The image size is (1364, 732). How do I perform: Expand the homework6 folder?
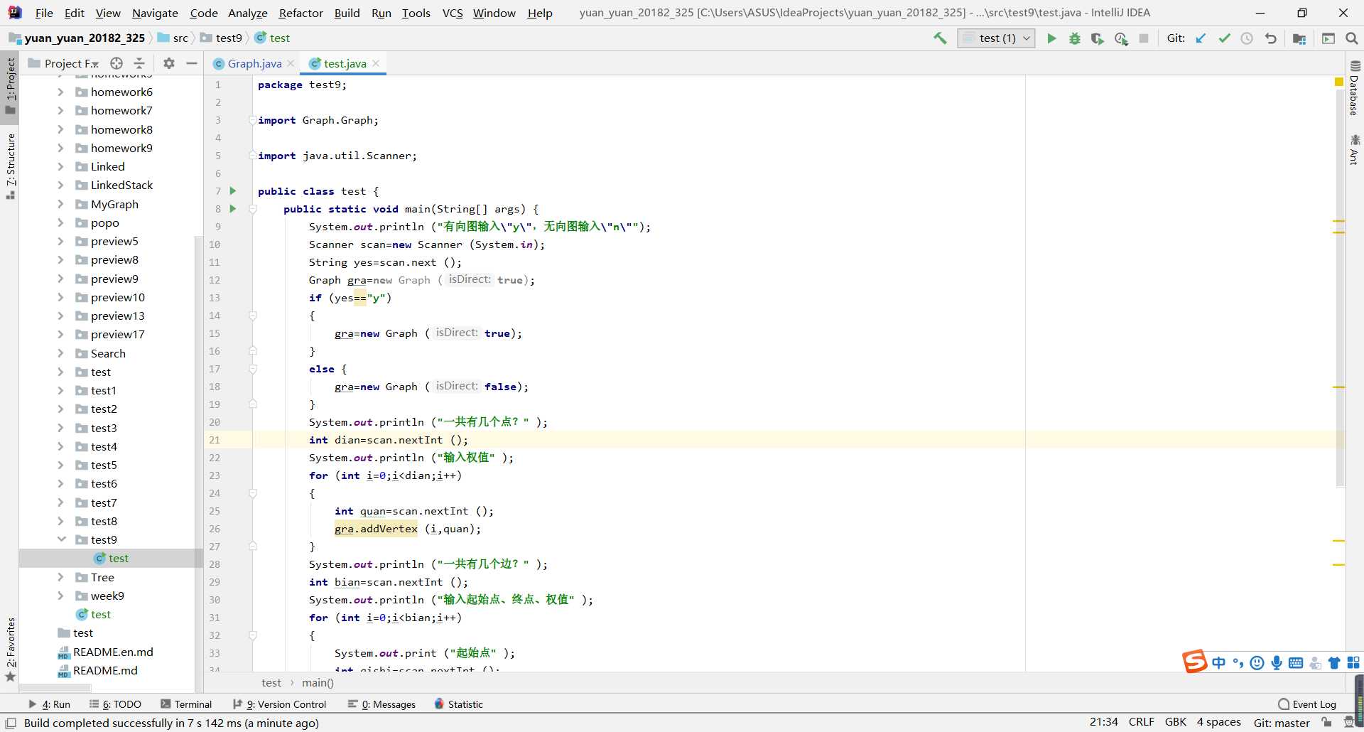[x=60, y=92]
